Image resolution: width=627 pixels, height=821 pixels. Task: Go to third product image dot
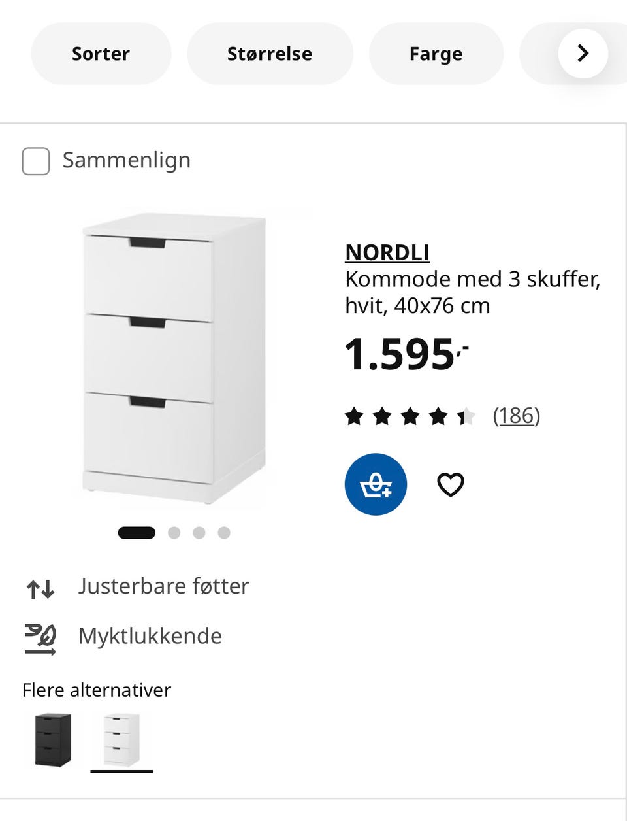point(199,533)
